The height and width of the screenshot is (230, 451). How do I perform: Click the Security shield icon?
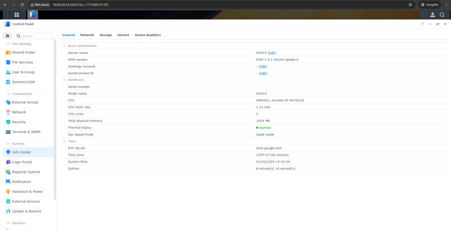[x=8, y=122]
